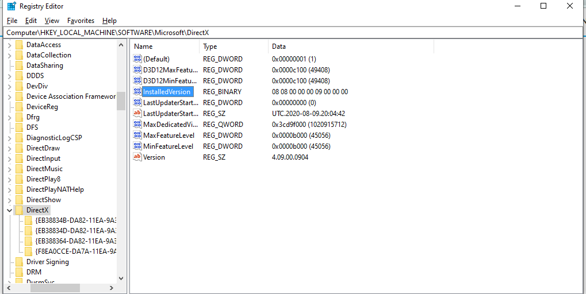Open the Help menu
Image resolution: width=586 pixels, height=294 pixels.
tap(109, 21)
